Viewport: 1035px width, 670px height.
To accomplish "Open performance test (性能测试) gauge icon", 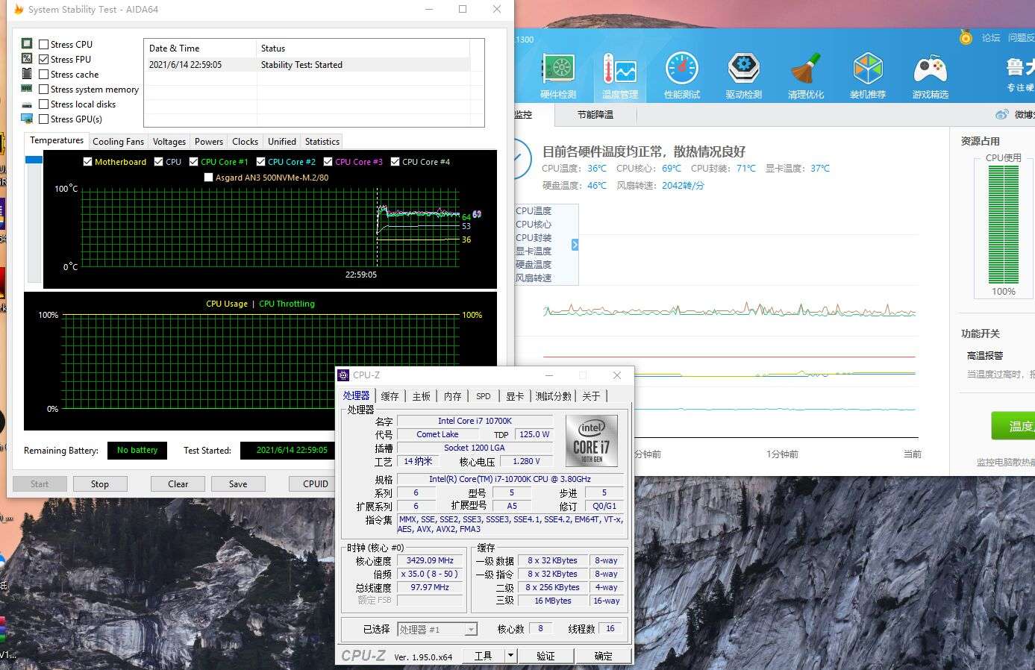I will pos(682,75).
